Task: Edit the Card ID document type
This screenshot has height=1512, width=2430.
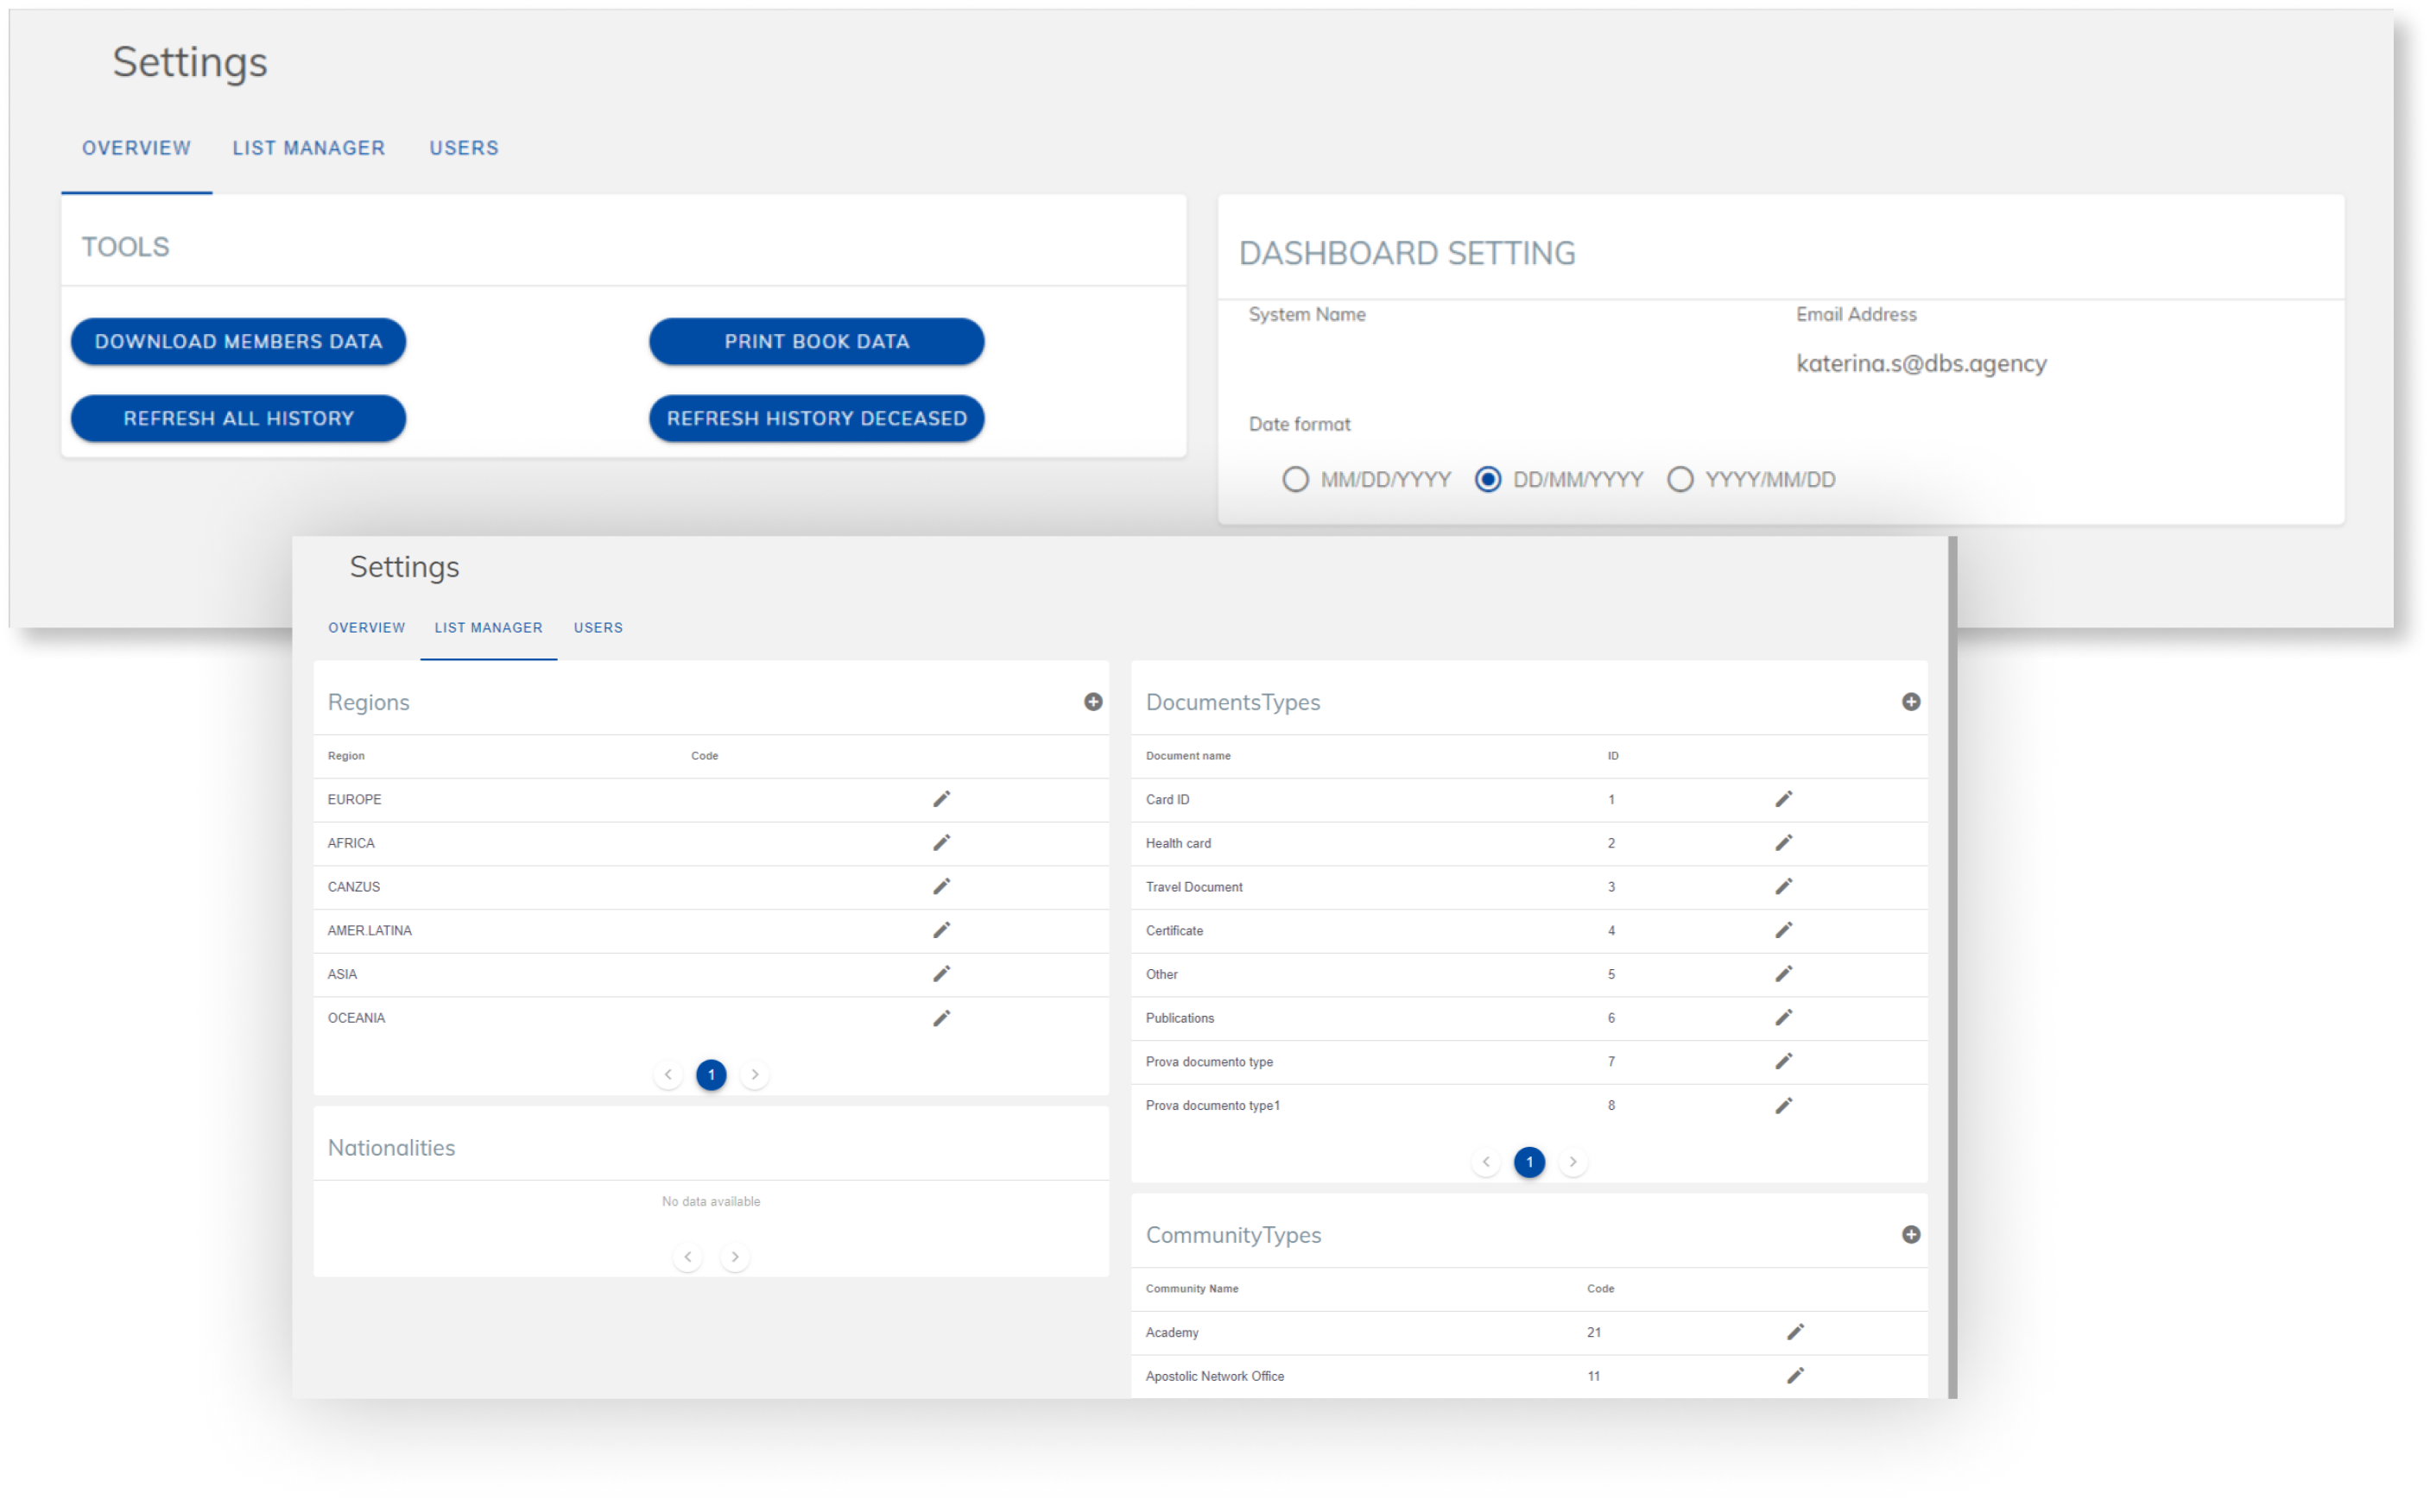Action: tap(1785, 799)
